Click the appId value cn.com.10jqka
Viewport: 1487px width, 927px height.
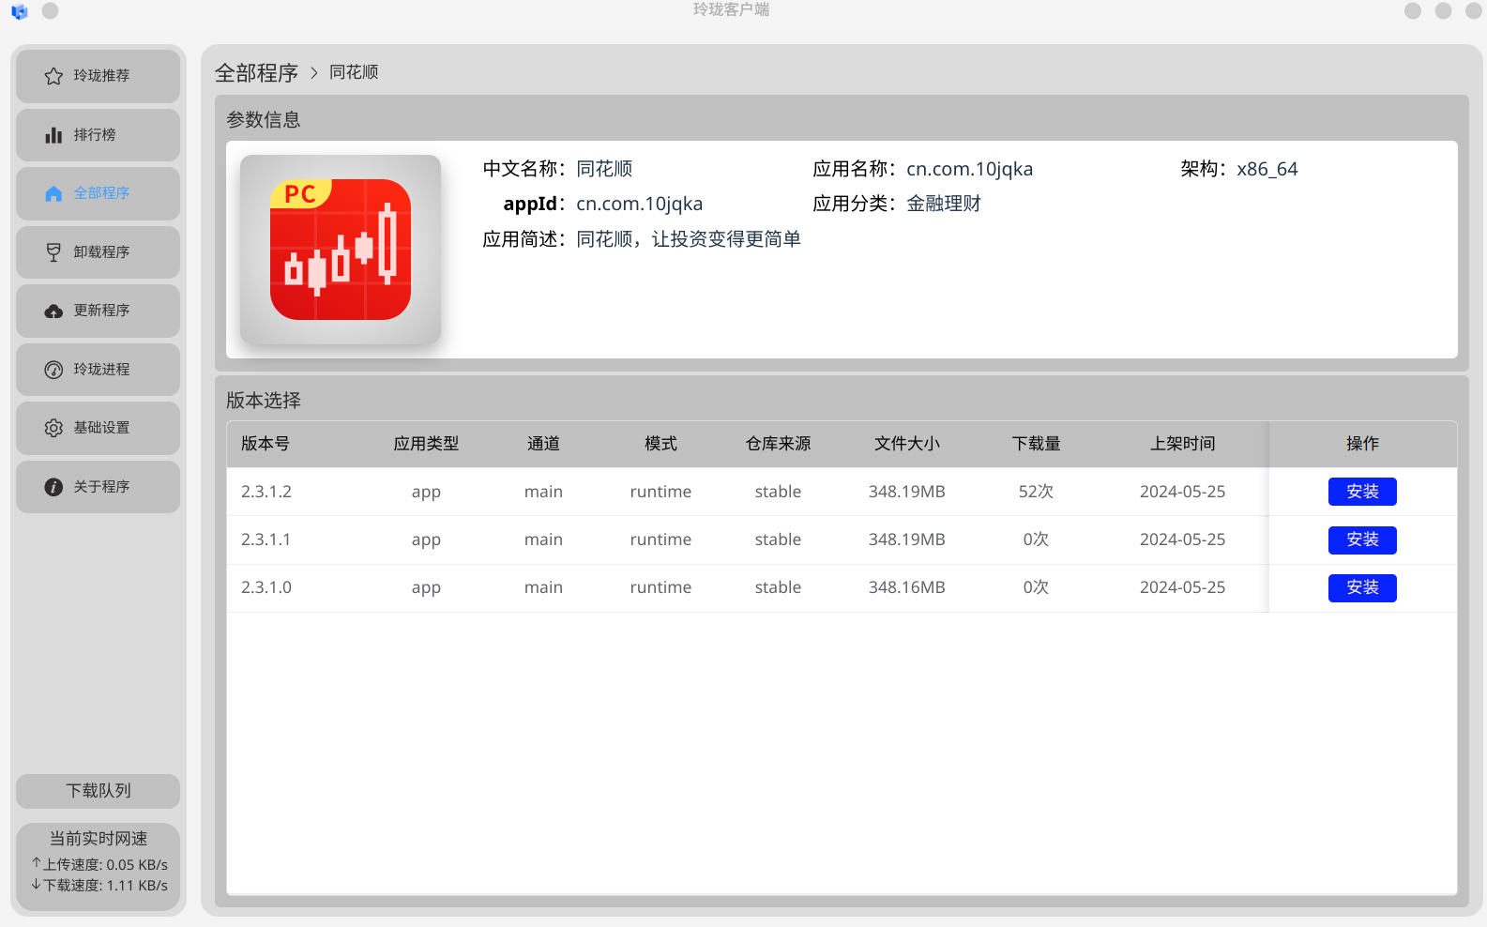pyautogui.click(x=639, y=204)
